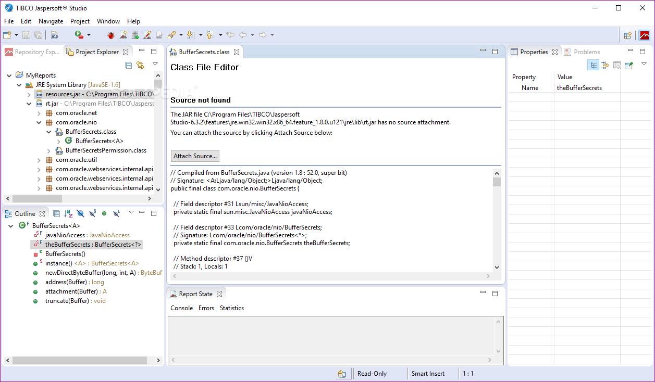This screenshot has height=382, width=655.
Task: Minimize the Outline view panel
Action: 143,213
